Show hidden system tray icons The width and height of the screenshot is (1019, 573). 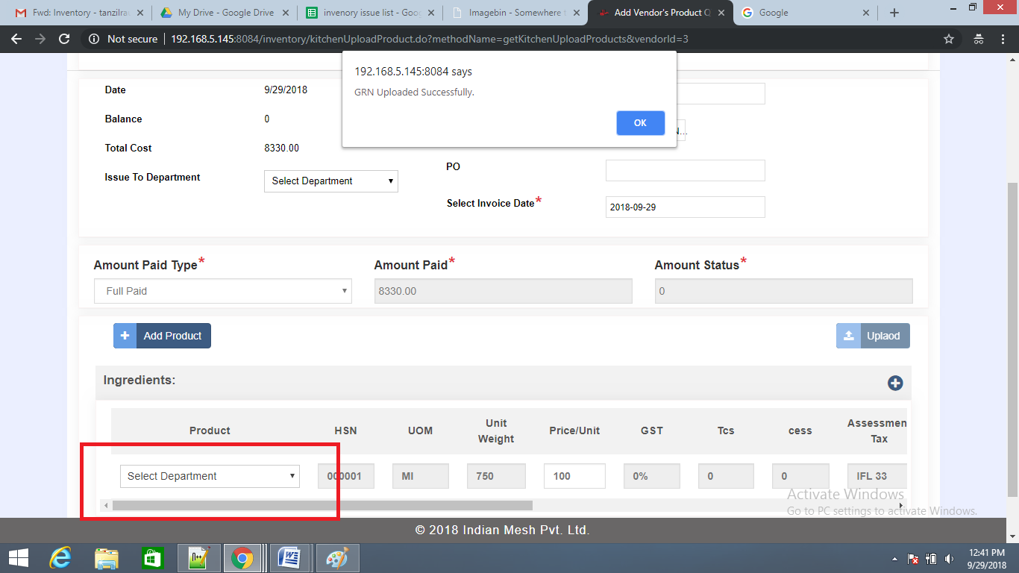(x=894, y=559)
